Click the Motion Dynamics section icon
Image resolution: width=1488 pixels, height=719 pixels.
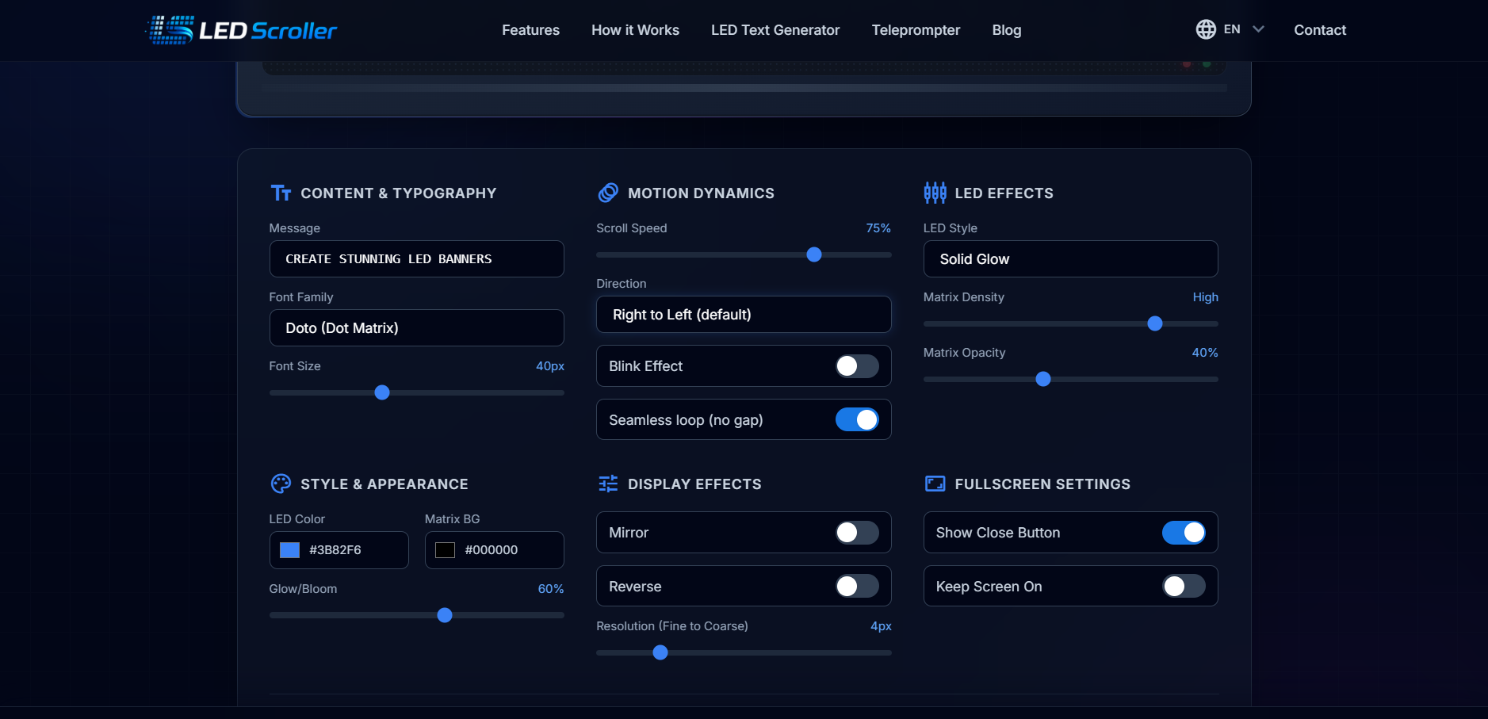coord(608,193)
